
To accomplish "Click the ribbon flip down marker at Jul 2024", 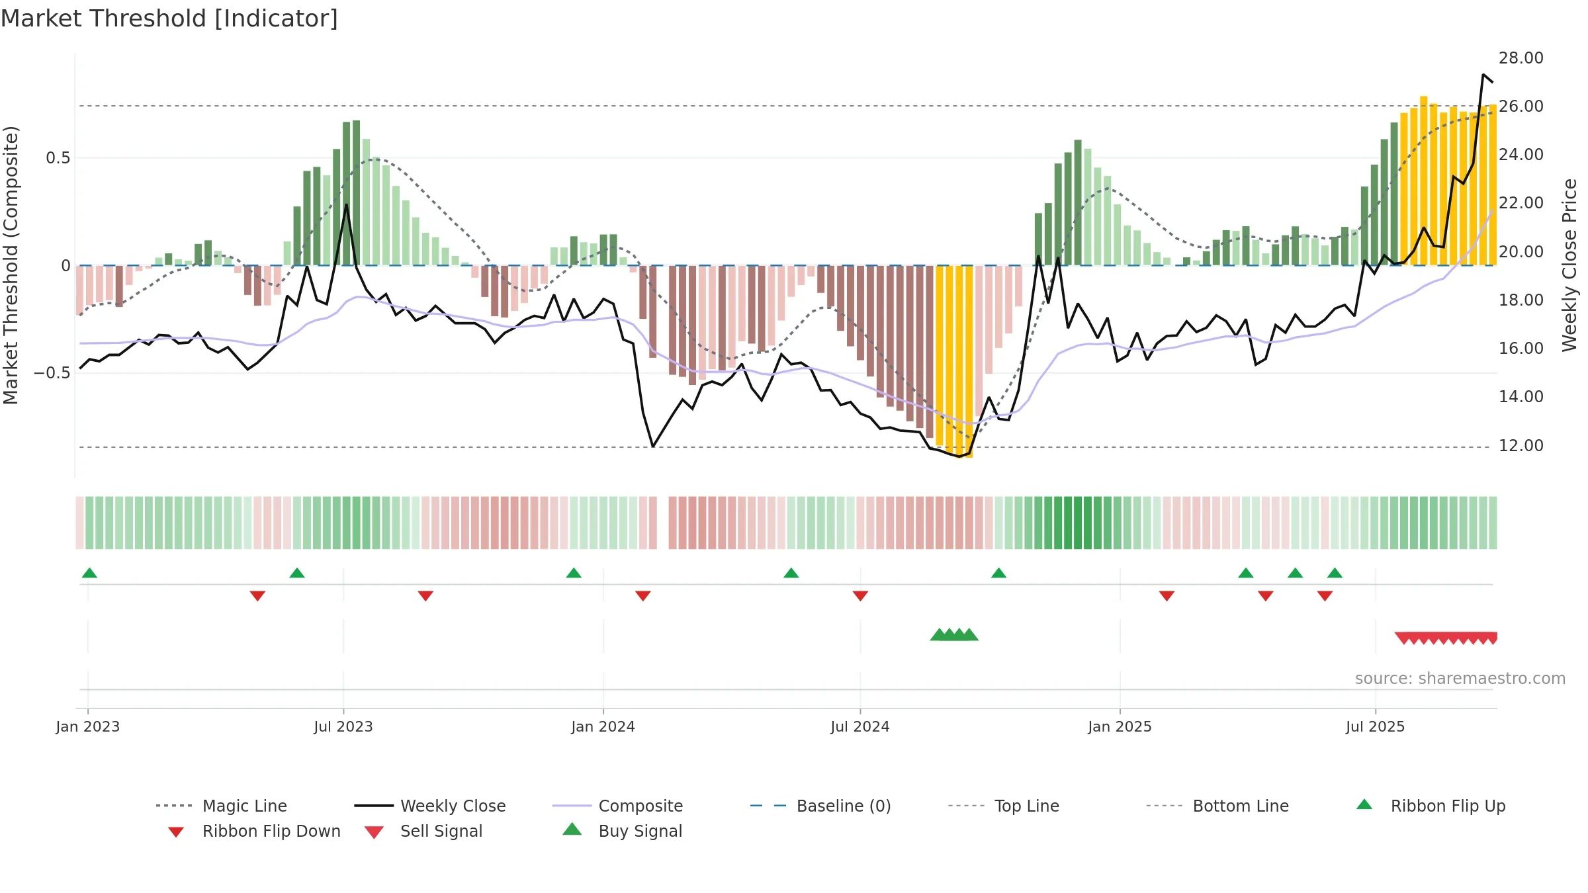I will (x=860, y=596).
